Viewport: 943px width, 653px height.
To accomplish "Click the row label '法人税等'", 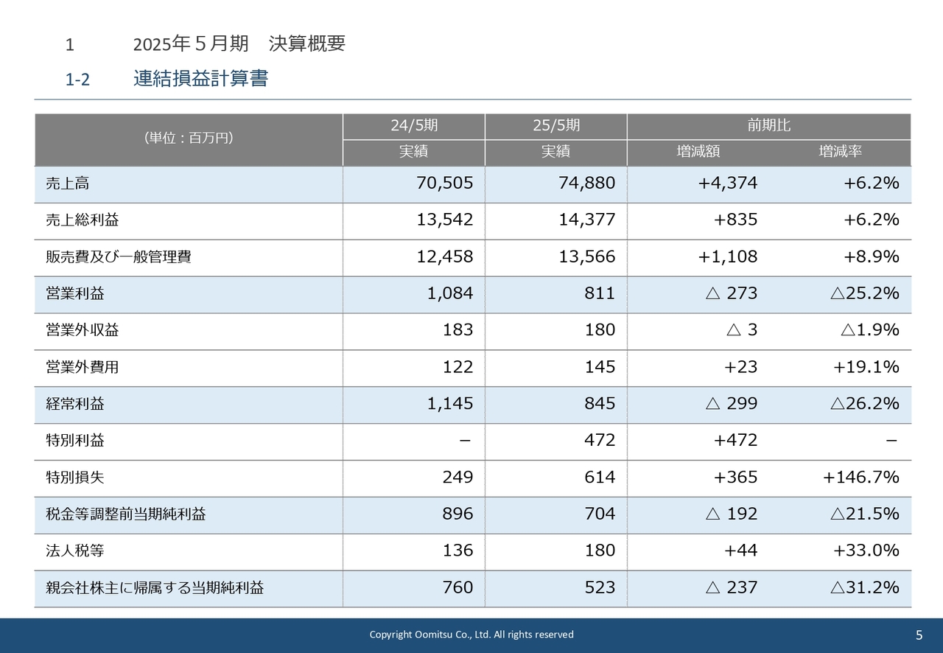I will click(x=75, y=551).
